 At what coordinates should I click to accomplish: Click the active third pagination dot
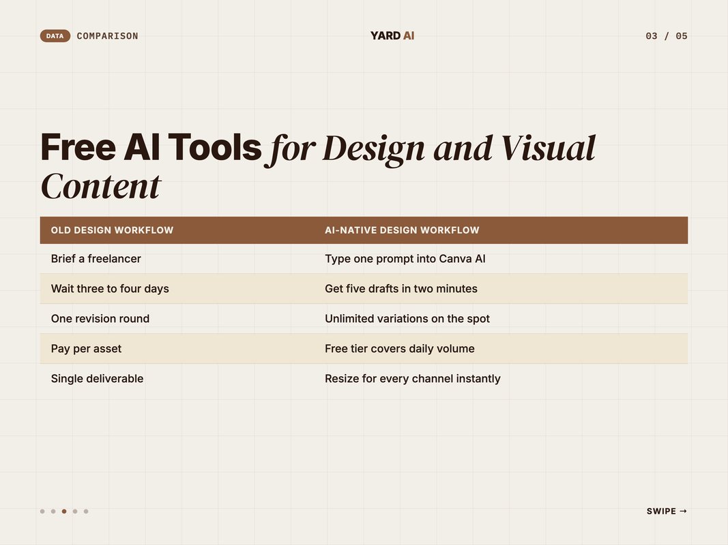(x=64, y=511)
